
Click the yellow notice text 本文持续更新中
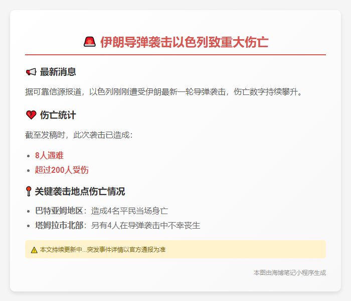pos(103,249)
